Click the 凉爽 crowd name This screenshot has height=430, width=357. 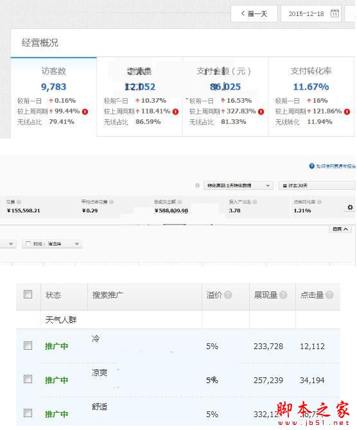pyautogui.click(x=100, y=373)
